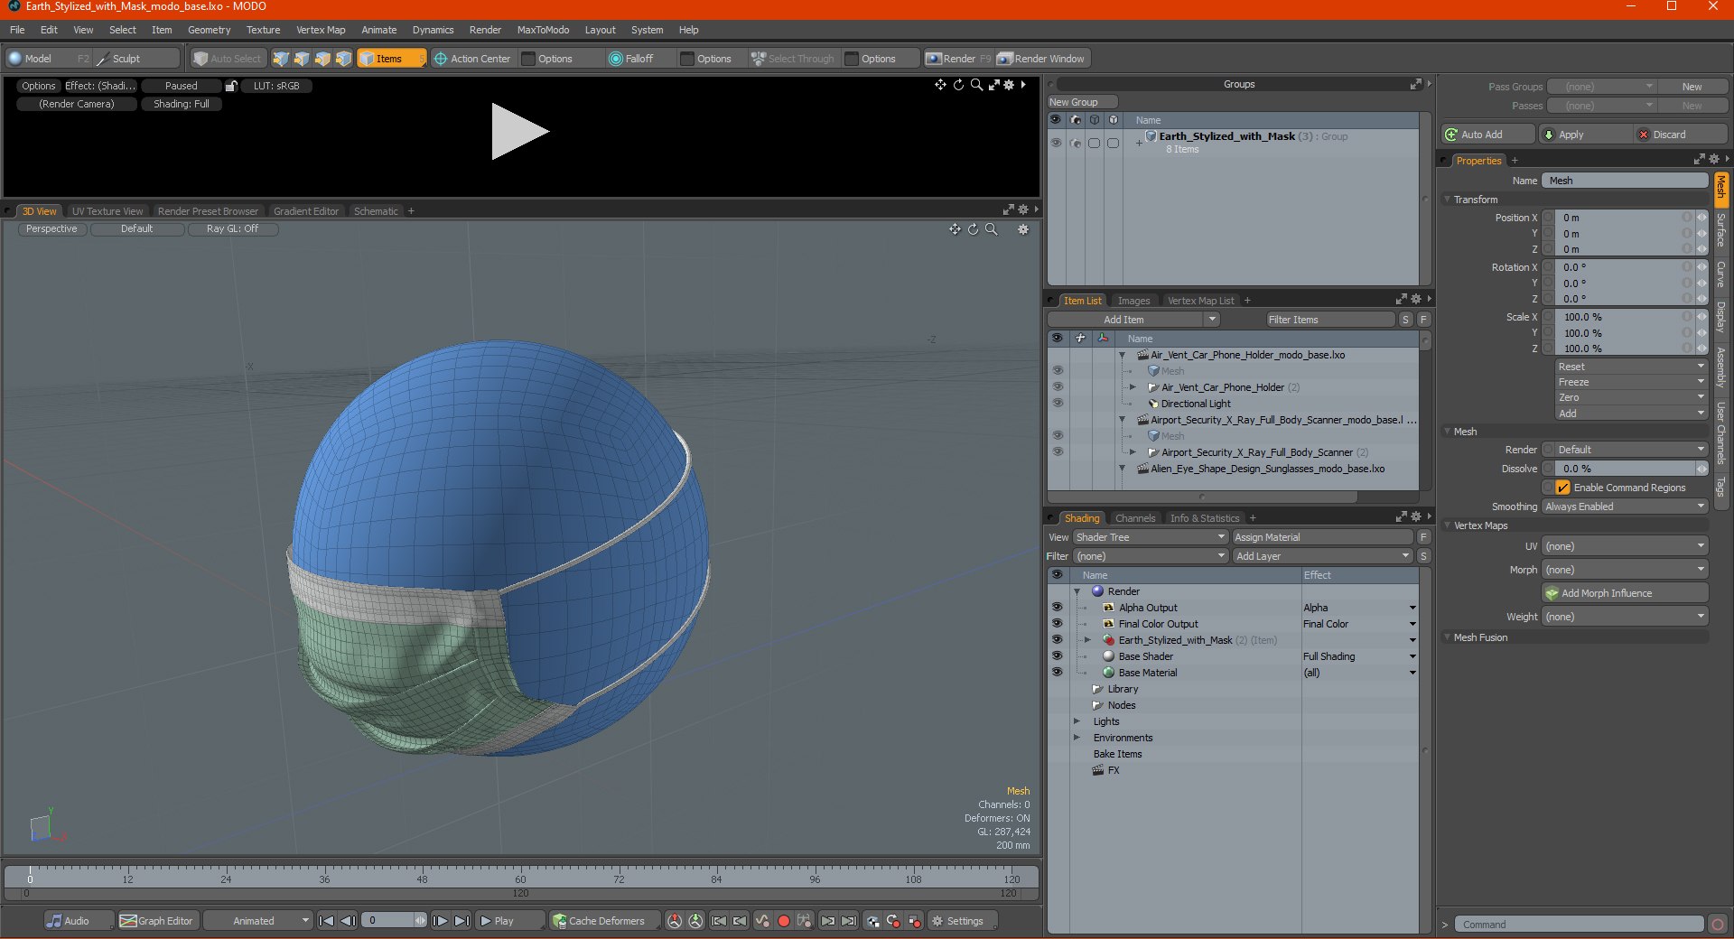Open the Render Preset Browser tab

(208, 211)
